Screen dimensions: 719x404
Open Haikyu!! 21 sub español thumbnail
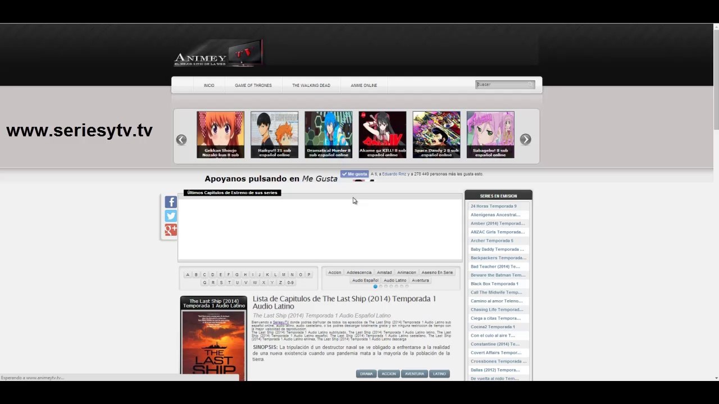[275, 135]
